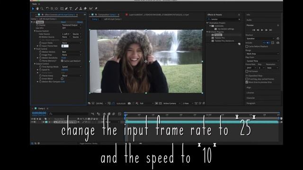Open Play From dropdown showing Current Time

(x=262, y=61)
